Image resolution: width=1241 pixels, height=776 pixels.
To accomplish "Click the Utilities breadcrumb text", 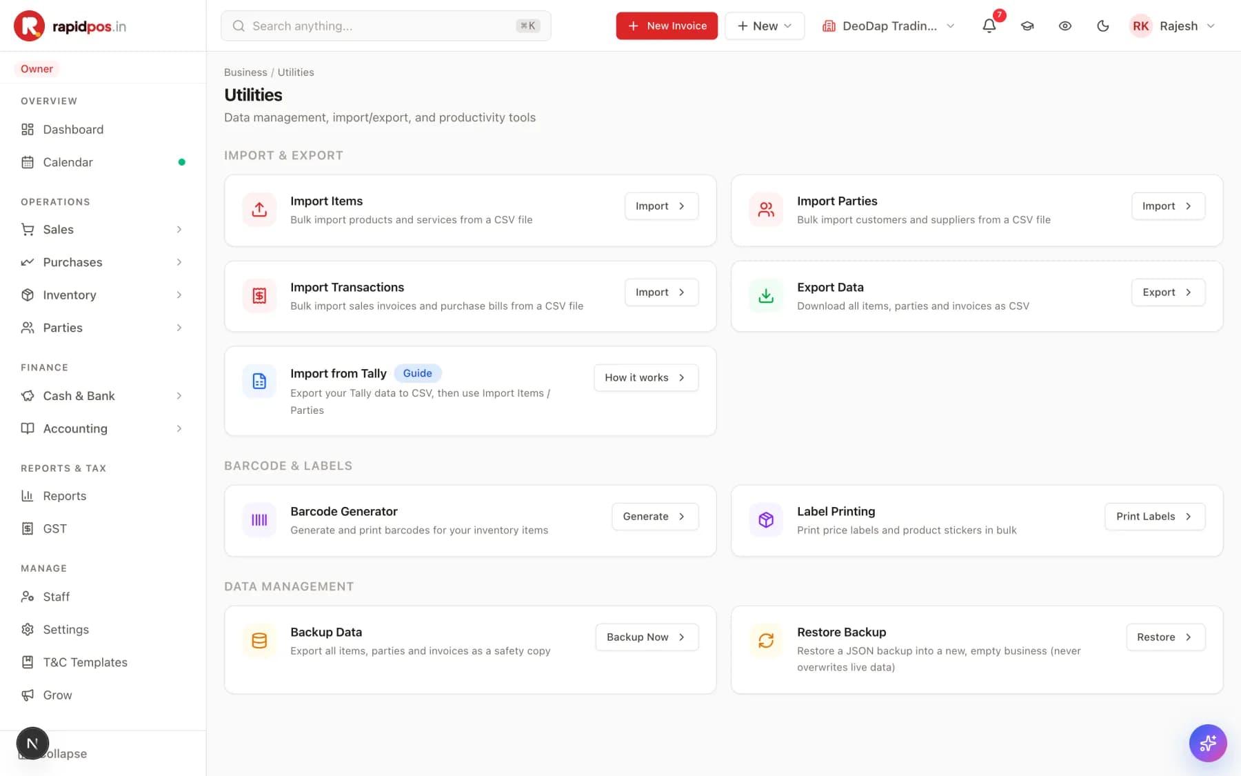I will [x=296, y=72].
